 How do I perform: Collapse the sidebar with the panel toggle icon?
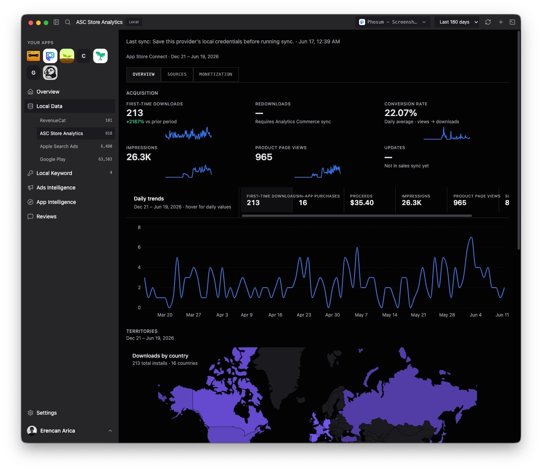pyautogui.click(x=56, y=22)
